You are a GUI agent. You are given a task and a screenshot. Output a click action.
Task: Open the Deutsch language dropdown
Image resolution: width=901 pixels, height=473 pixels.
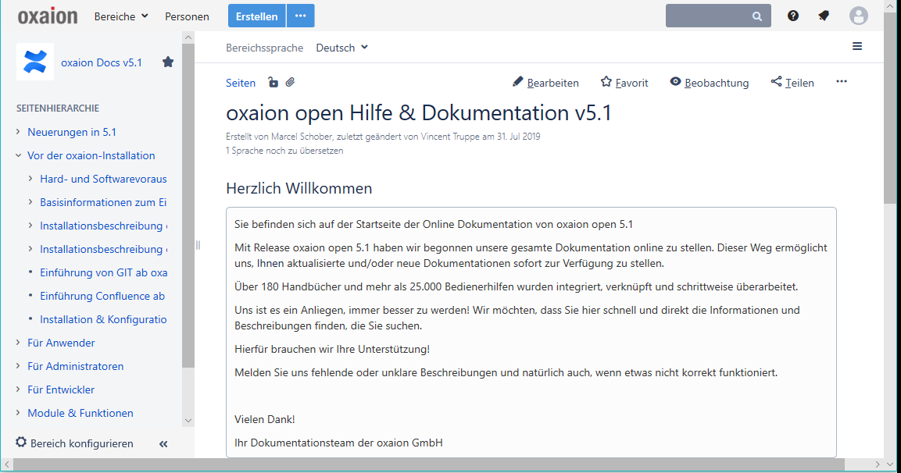(341, 48)
